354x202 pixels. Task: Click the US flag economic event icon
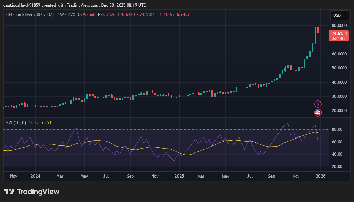coord(318,112)
